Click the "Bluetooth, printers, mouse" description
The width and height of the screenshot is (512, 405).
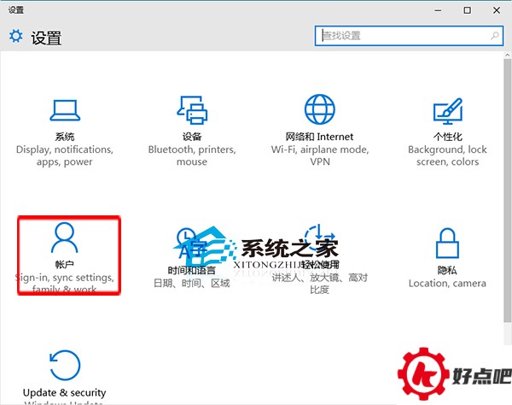[192, 156]
